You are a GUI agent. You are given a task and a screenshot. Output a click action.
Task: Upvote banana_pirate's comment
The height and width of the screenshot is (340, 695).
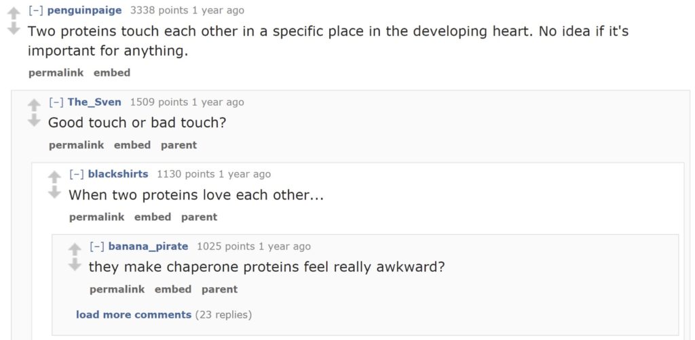click(x=75, y=250)
